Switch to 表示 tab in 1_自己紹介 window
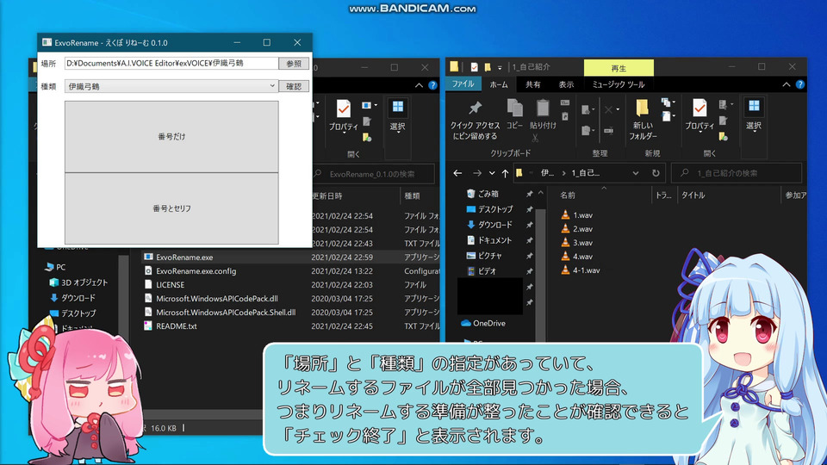The width and height of the screenshot is (827, 465). [566, 84]
